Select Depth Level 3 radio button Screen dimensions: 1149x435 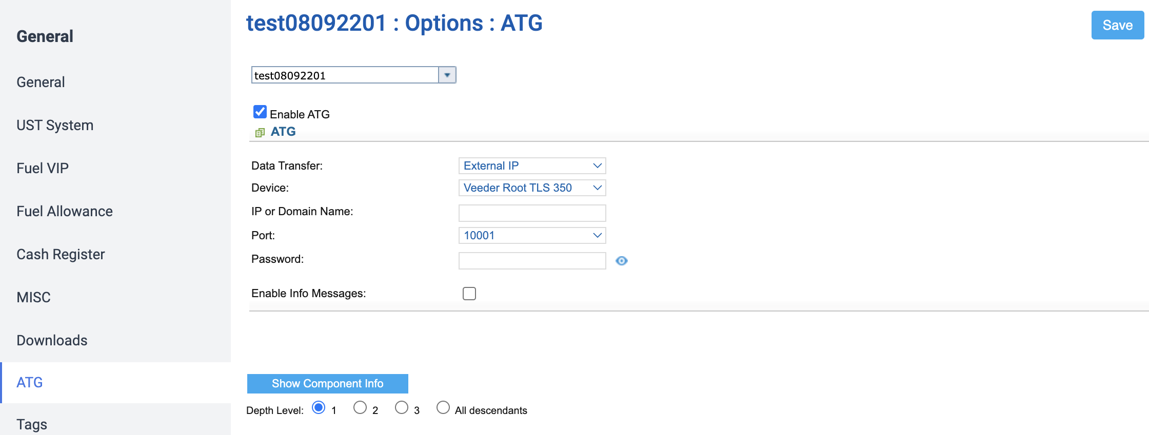(x=402, y=407)
